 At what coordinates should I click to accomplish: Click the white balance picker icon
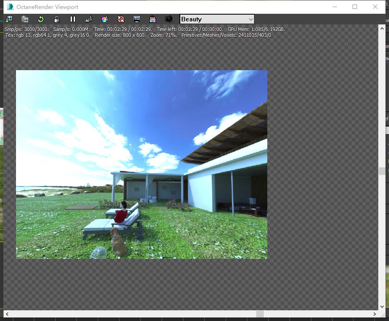[x=121, y=19]
